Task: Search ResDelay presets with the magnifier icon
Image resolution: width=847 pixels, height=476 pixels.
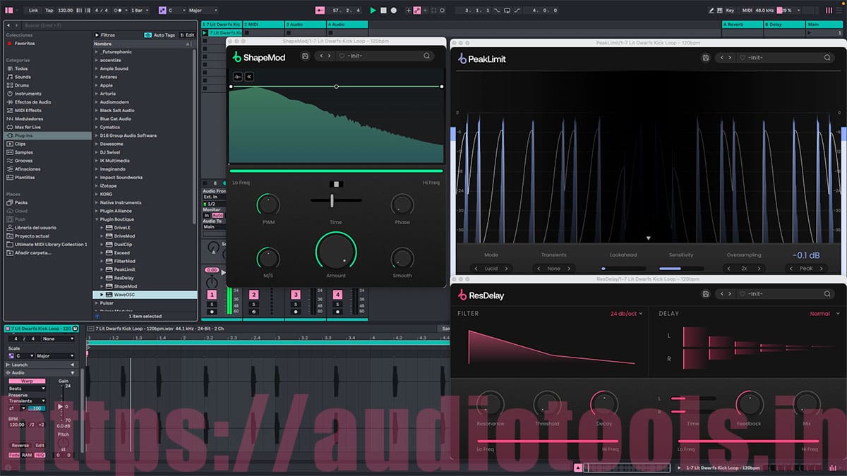Action: pos(827,293)
